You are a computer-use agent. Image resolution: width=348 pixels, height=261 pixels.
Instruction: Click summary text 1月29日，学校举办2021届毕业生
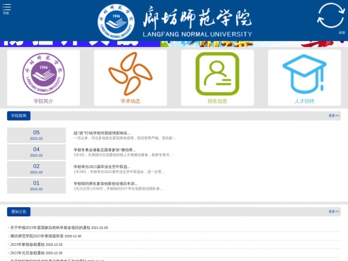(119, 172)
